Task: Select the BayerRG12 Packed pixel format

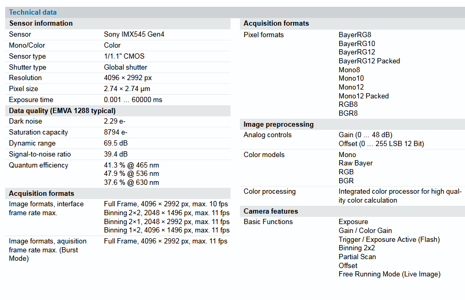Action: pos(369,61)
